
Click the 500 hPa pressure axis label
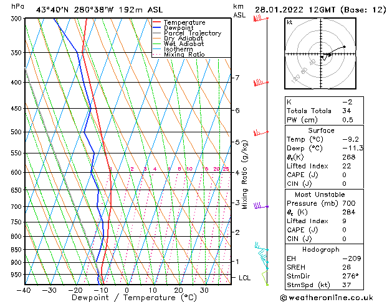16,132
